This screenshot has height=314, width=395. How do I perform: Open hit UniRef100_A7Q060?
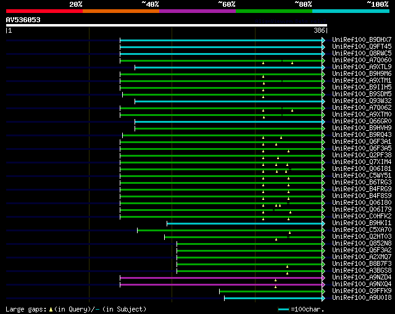point(362,60)
